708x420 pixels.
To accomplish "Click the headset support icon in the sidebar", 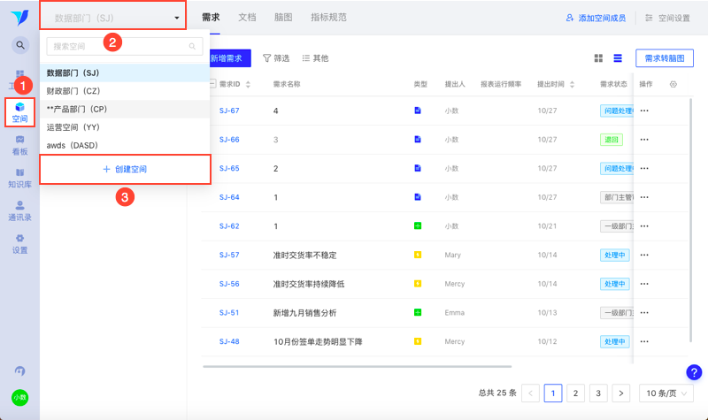I will point(19,370).
